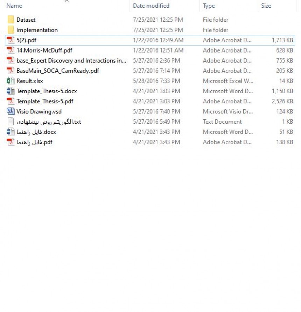Select the file الگوریتم روش پیشنهادی.txt

pos(49,122)
